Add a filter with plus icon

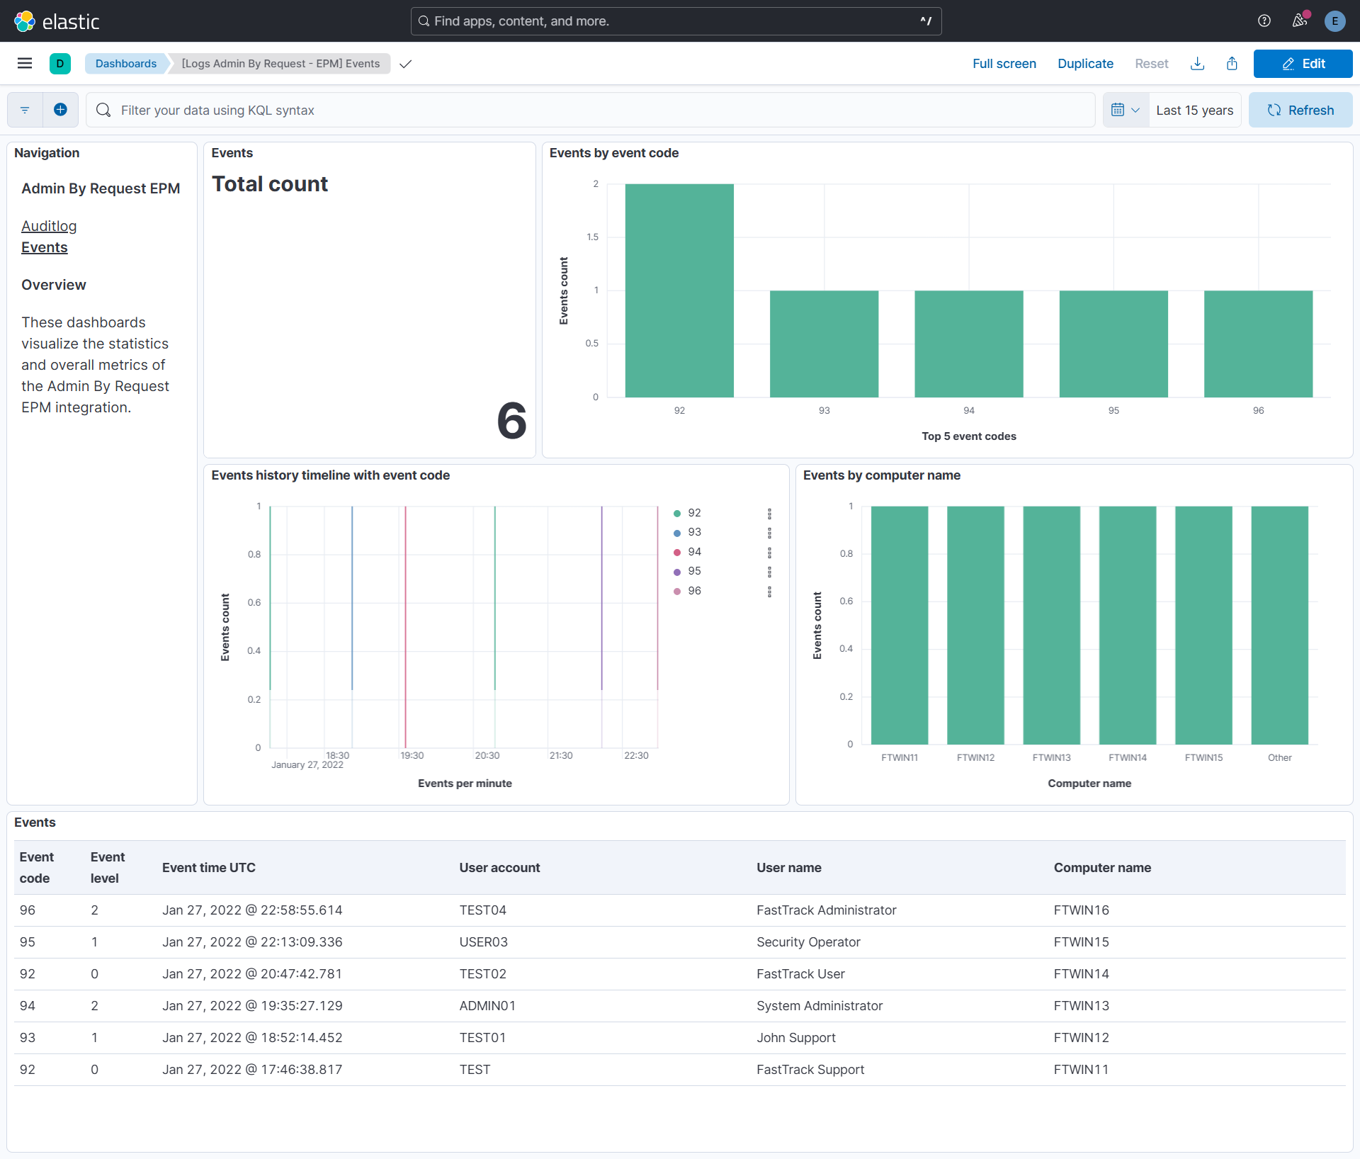coord(61,110)
